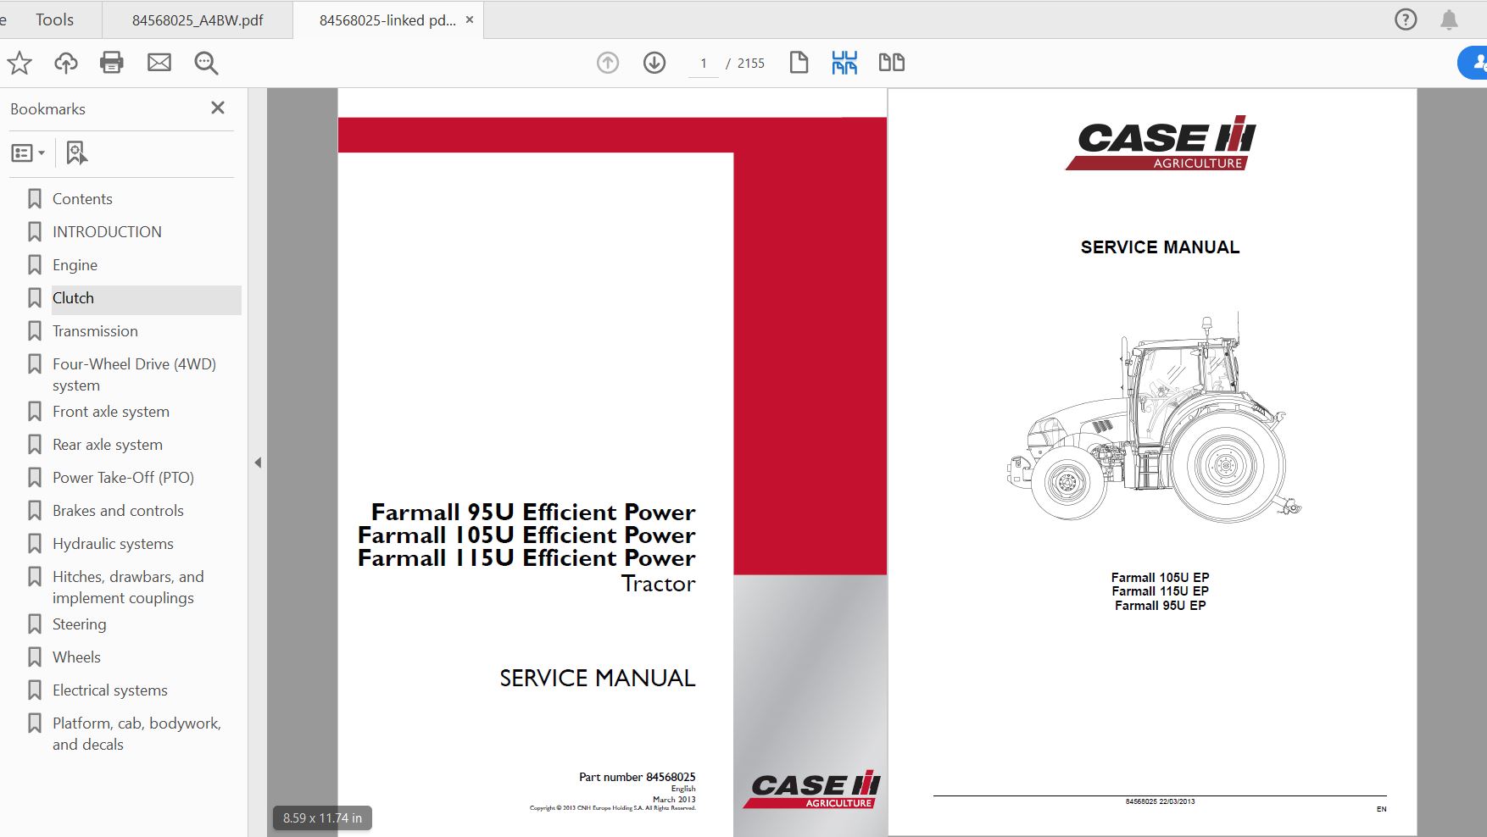The width and height of the screenshot is (1487, 837).
Task: Click bookmark ribbon icon beside Transmission
Action: coord(35,331)
